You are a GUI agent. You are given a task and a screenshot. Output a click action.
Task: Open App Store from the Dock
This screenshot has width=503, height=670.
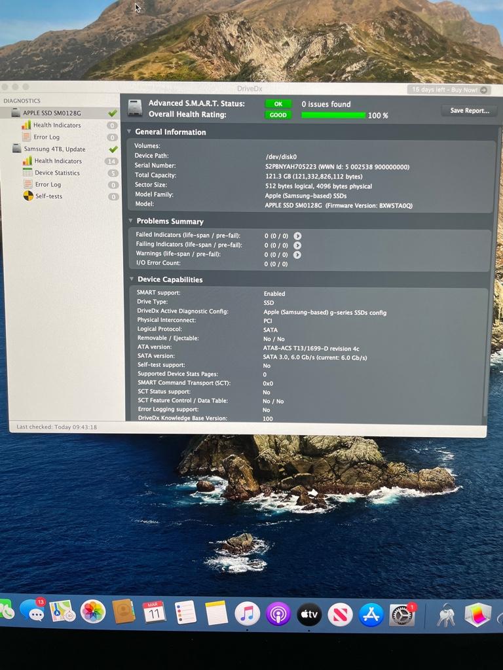(371, 615)
